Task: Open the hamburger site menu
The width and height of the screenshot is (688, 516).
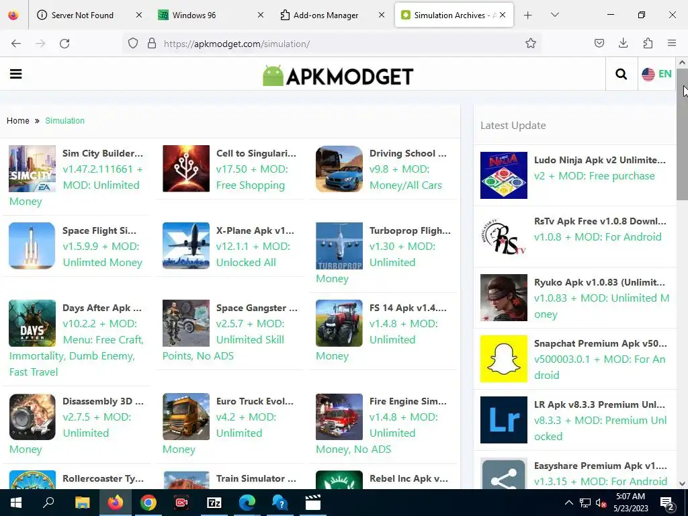Action: click(16, 74)
